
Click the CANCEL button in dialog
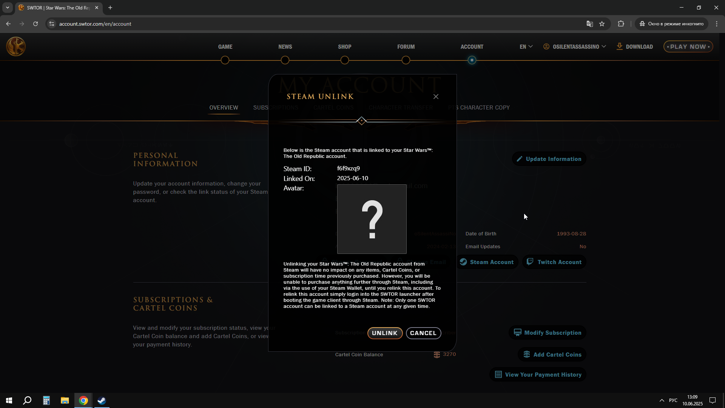(423, 333)
